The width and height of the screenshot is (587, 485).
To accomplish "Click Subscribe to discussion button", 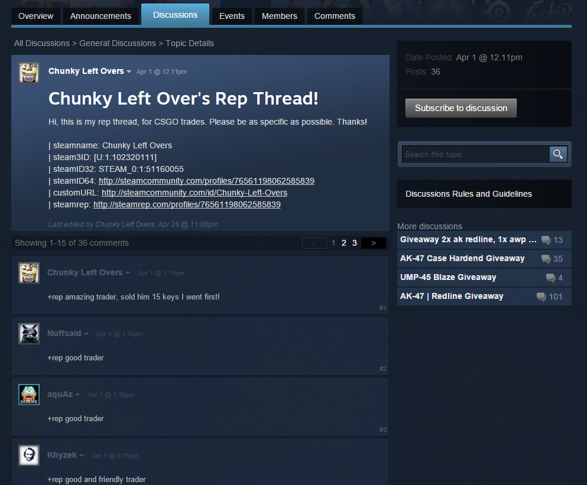I will pyautogui.click(x=461, y=108).
